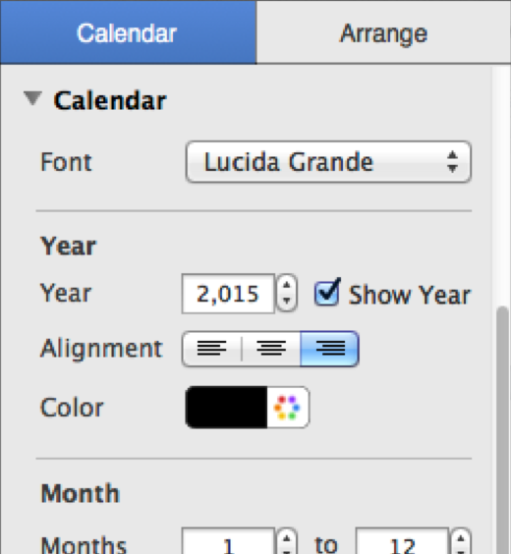Open color wheel picker next to swatch
Viewport: 511px width, 554px height.
(288, 408)
